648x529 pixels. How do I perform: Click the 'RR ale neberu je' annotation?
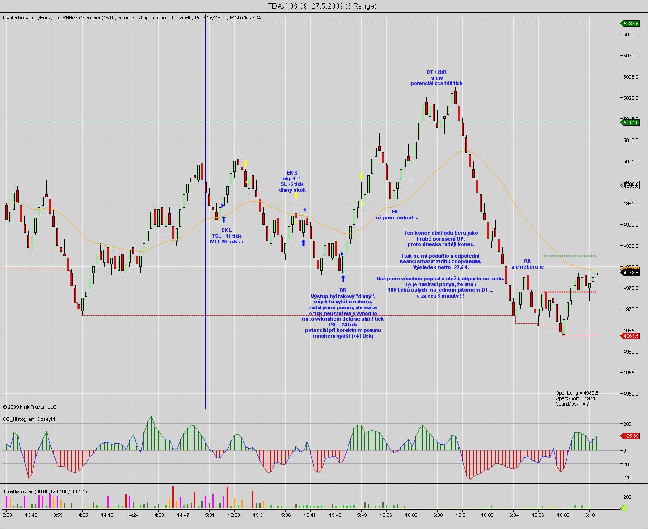(528, 264)
